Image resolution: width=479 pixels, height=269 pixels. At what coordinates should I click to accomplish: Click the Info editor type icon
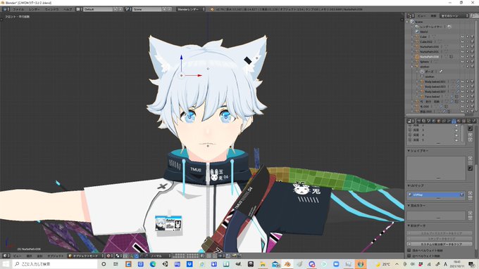click(x=6, y=9)
